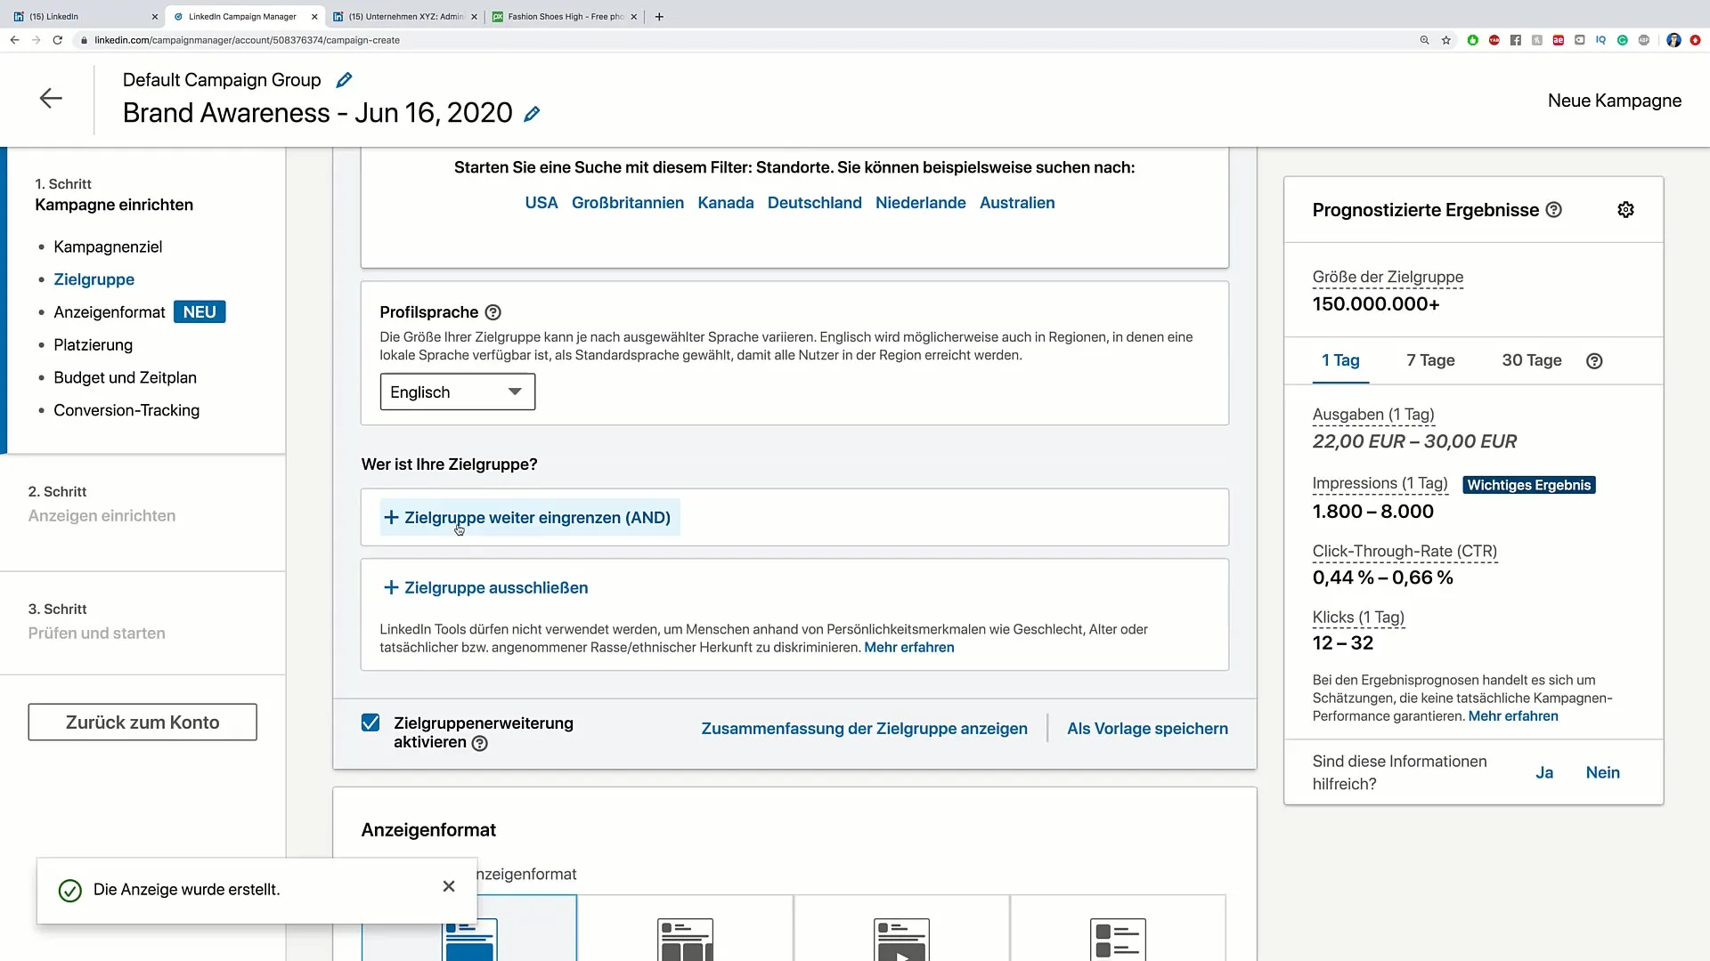Dismiss the 'Anzeige wurde erstellt' notification
1710x961 pixels.
449,886
